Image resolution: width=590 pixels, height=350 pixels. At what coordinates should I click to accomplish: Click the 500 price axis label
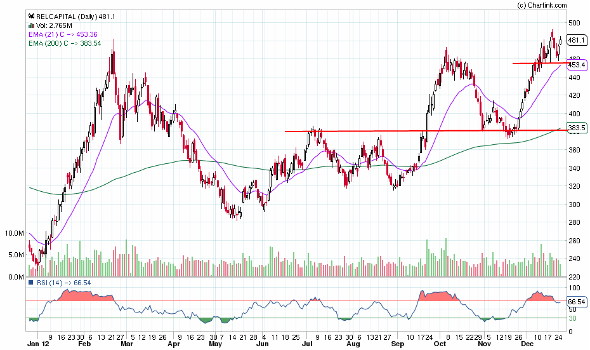[574, 23]
